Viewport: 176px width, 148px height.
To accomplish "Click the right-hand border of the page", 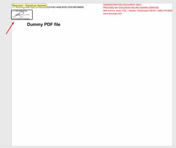I will (173, 78).
